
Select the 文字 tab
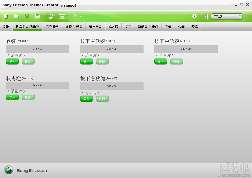coord(128,27)
